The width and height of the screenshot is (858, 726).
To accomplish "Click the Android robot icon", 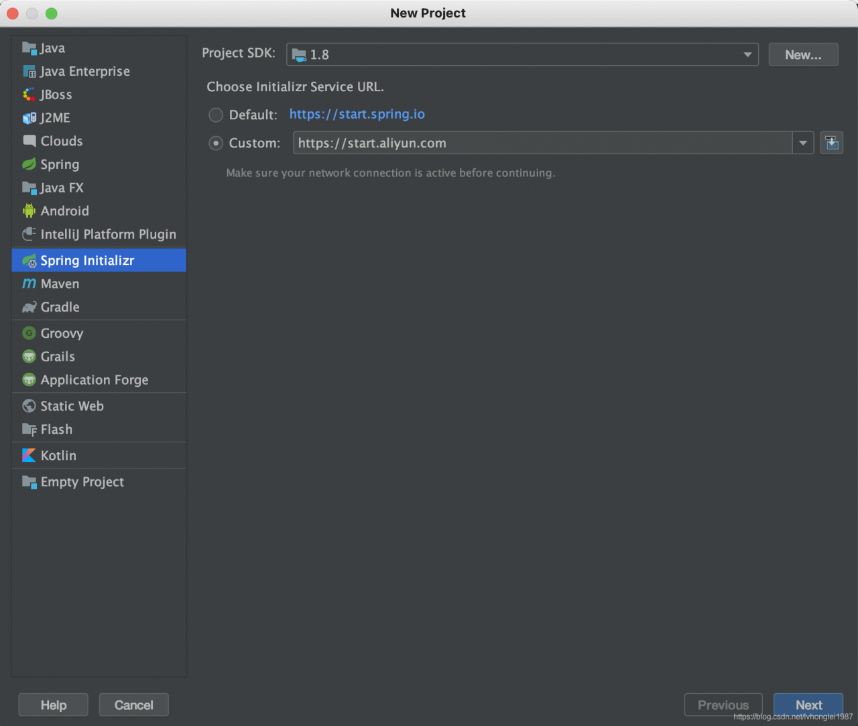I will coord(29,211).
